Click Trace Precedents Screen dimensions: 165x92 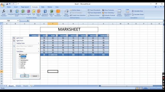pyautogui.click(x=94, y=10)
